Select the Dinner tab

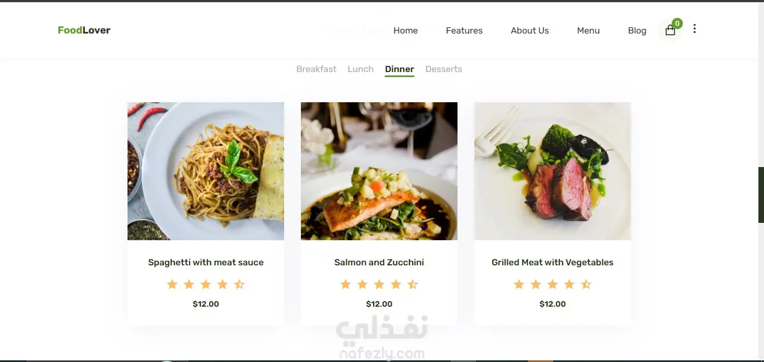point(399,69)
